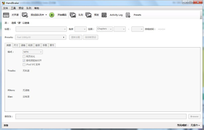The height and width of the screenshot is (130, 204).
Task: Click the 无轨道 tracks text
Action: point(26,71)
